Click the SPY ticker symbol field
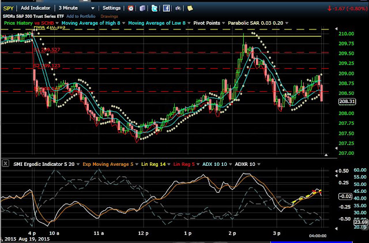 tap(8, 8)
